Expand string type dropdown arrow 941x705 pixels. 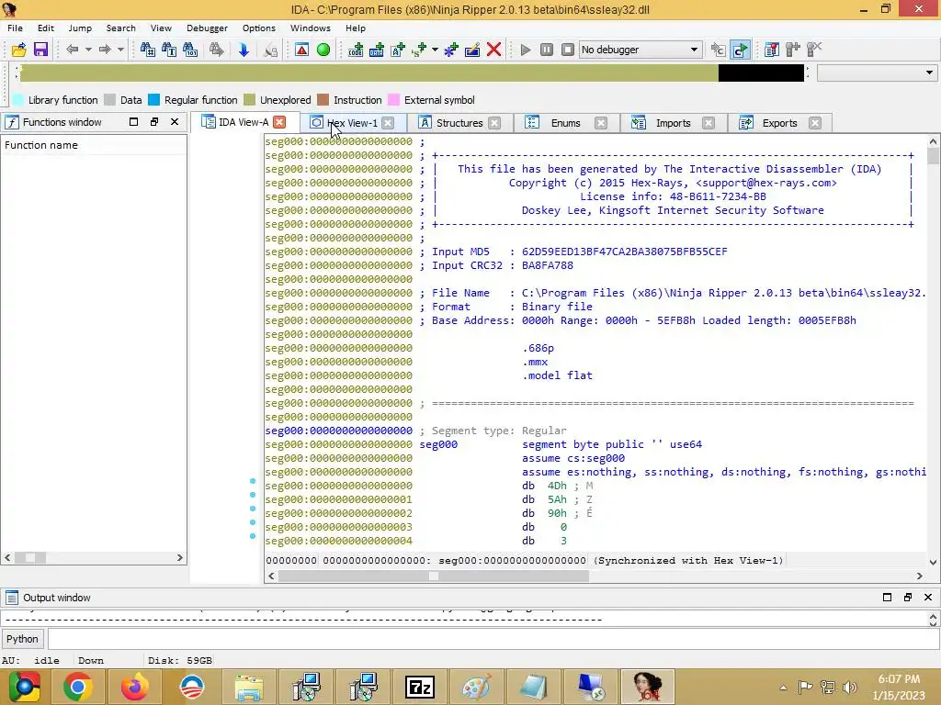click(435, 50)
